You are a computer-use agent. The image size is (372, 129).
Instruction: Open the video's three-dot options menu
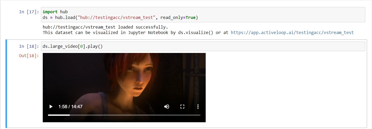(x=198, y=107)
